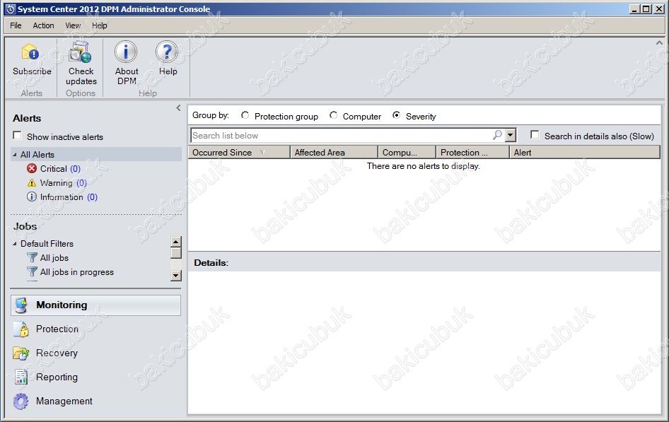The height and width of the screenshot is (422, 669).
Task: Open About DPM info icon
Action: (126, 52)
